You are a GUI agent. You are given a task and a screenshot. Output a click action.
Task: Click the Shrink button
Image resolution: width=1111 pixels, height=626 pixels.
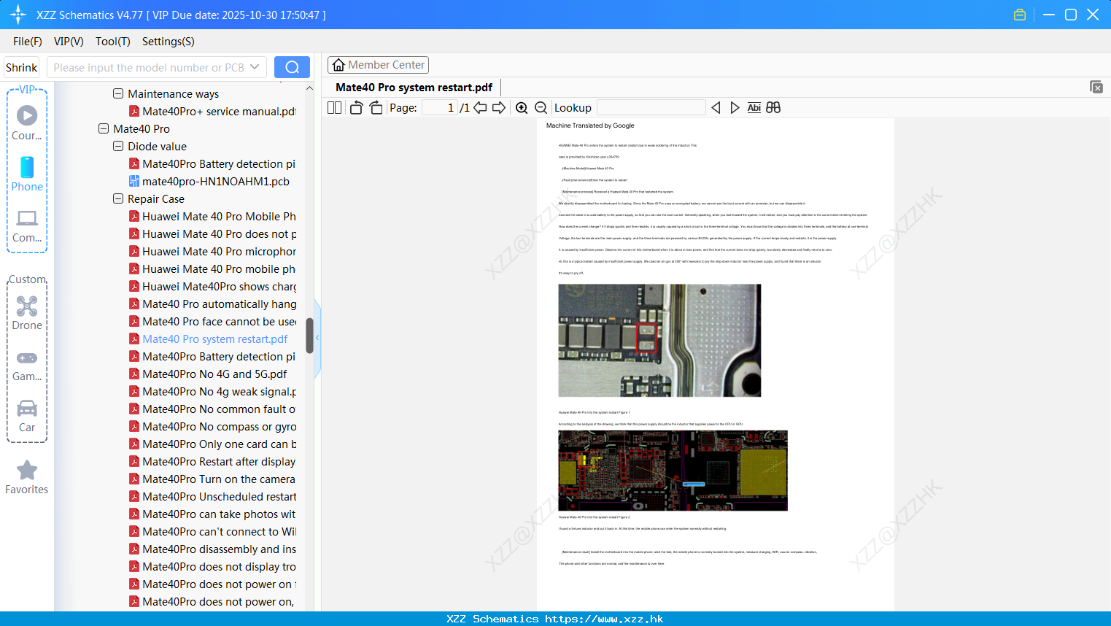22,67
